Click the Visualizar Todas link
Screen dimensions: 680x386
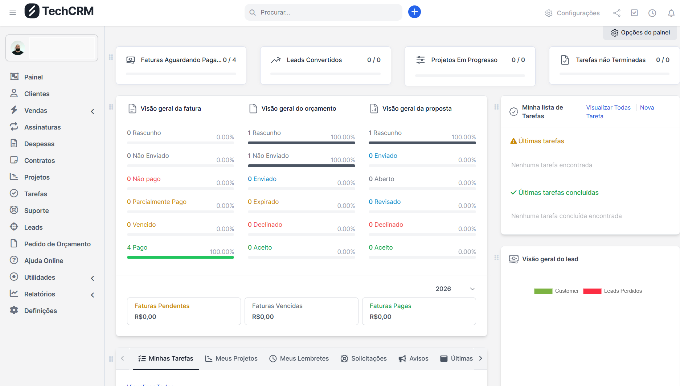pos(608,107)
